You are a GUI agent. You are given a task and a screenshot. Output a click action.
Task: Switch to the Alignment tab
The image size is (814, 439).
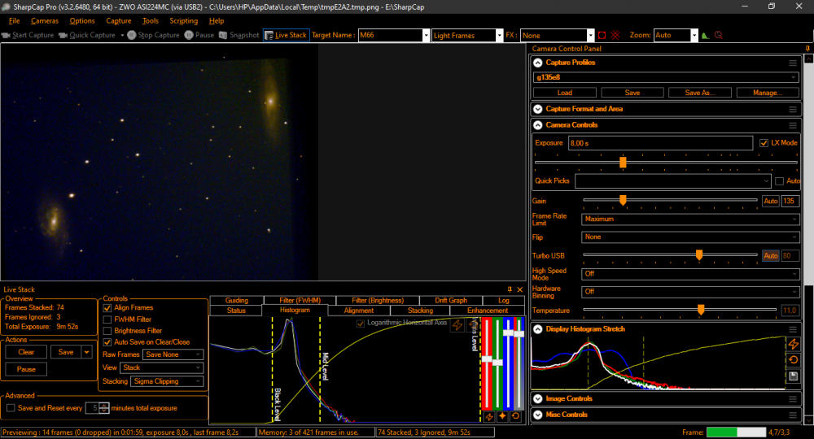pos(359,311)
